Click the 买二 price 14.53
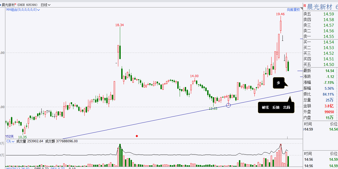 pyautogui.click(x=328, y=48)
